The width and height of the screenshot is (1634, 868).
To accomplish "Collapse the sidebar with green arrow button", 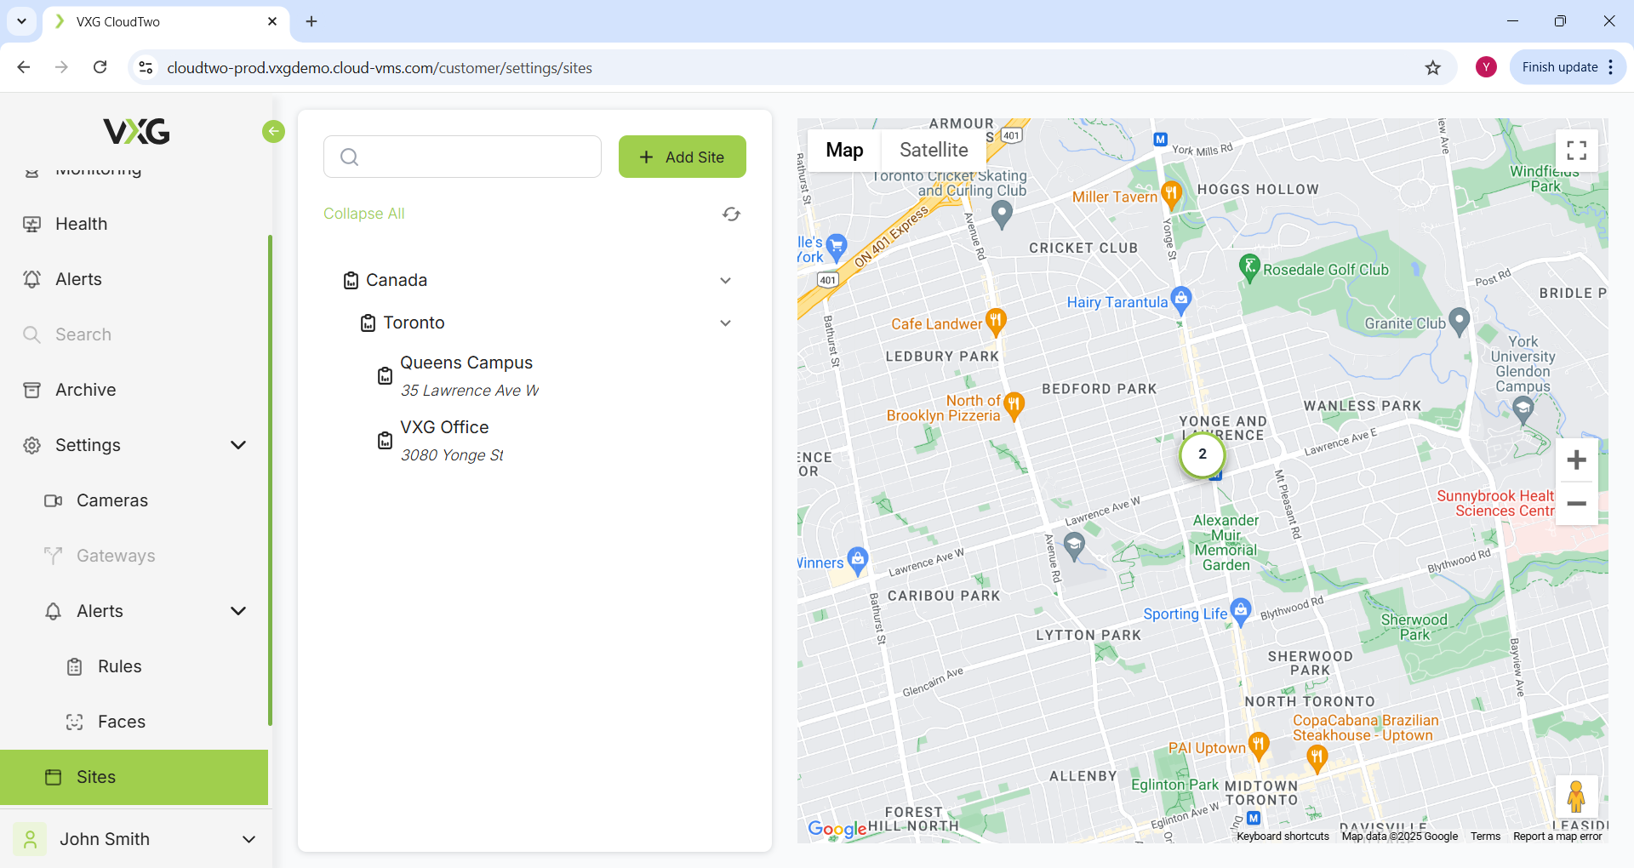I will click(273, 131).
